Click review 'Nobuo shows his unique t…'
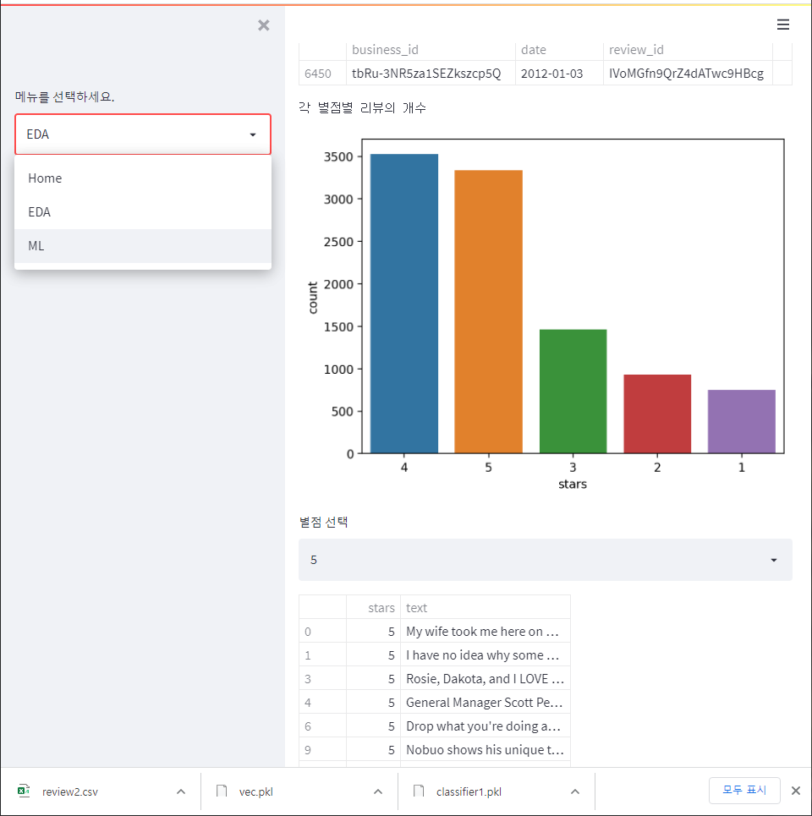Screen dimensions: 812x816 (x=486, y=749)
